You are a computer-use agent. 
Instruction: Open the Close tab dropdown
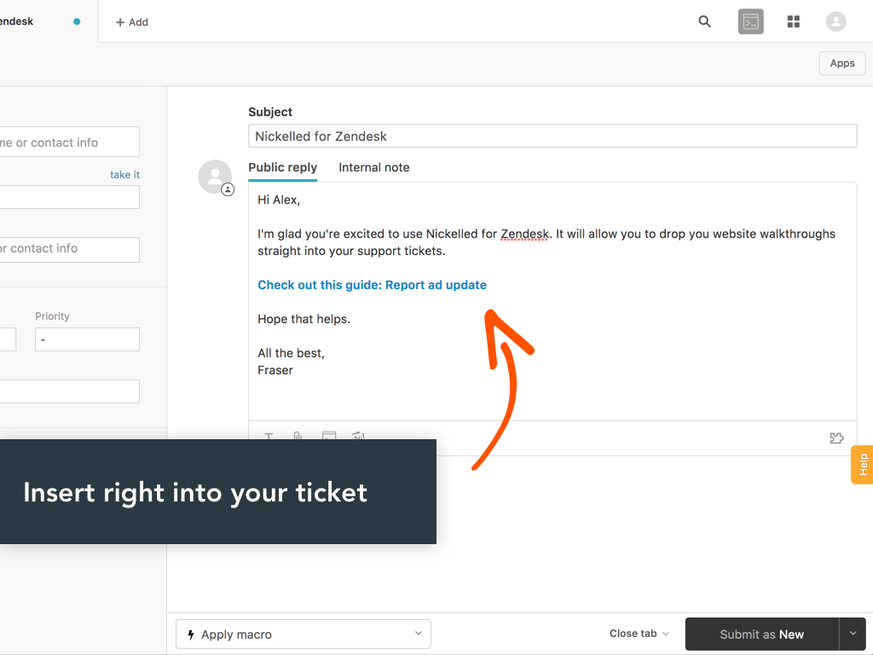(x=639, y=634)
